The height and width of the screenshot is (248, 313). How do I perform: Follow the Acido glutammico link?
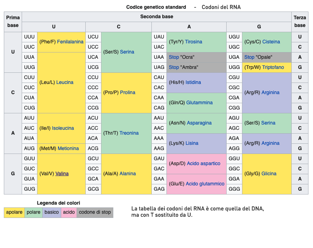[205, 184]
